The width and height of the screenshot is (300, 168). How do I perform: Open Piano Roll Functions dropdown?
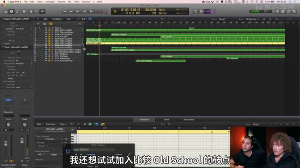tap(51, 124)
